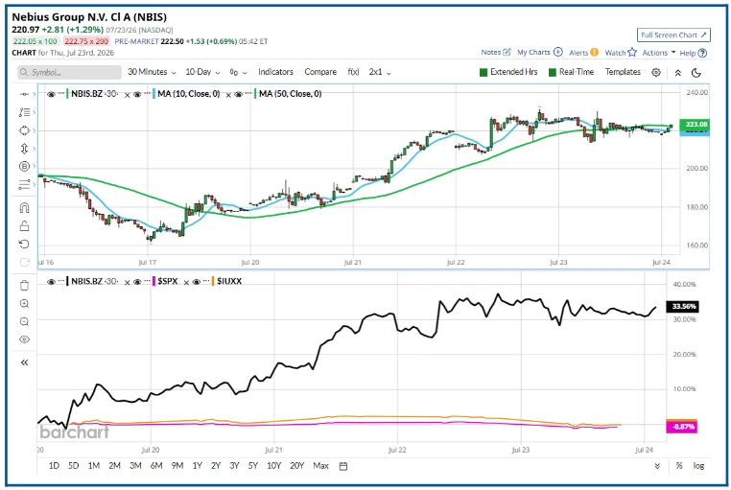This screenshot has height=490, width=731.
Task: Toggle log scale button
Action: pos(698,466)
